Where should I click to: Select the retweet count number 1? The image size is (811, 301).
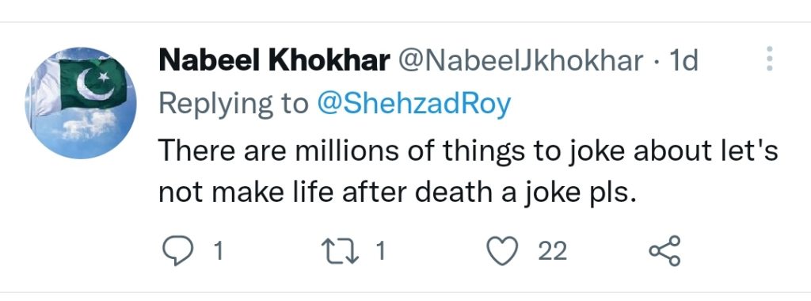(380, 251)
